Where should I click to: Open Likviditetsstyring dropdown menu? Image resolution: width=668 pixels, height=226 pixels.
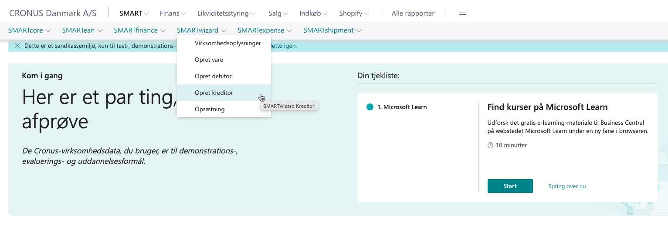pyautogui.click(x=226, y=13)
